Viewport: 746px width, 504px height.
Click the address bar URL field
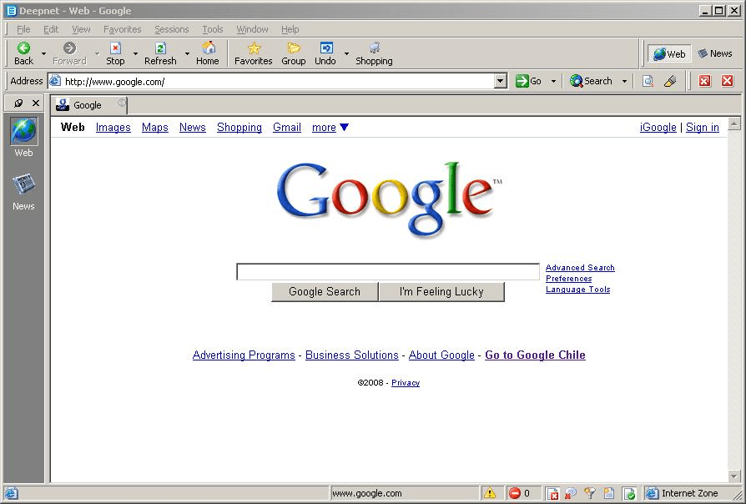point(279,82)
